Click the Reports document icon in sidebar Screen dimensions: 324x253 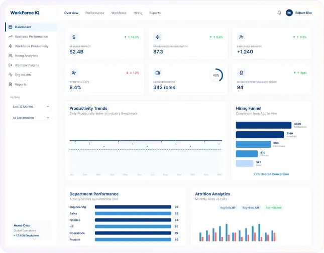tap(11, 84)
